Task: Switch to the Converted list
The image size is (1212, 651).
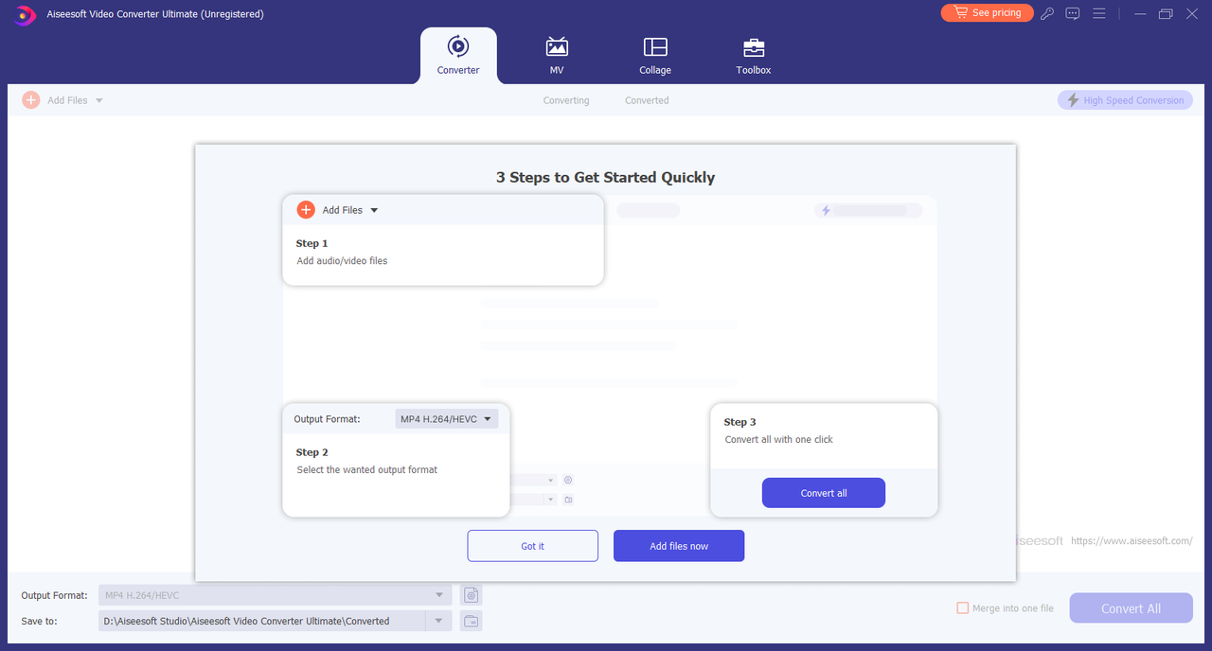Action: [647, 100]
